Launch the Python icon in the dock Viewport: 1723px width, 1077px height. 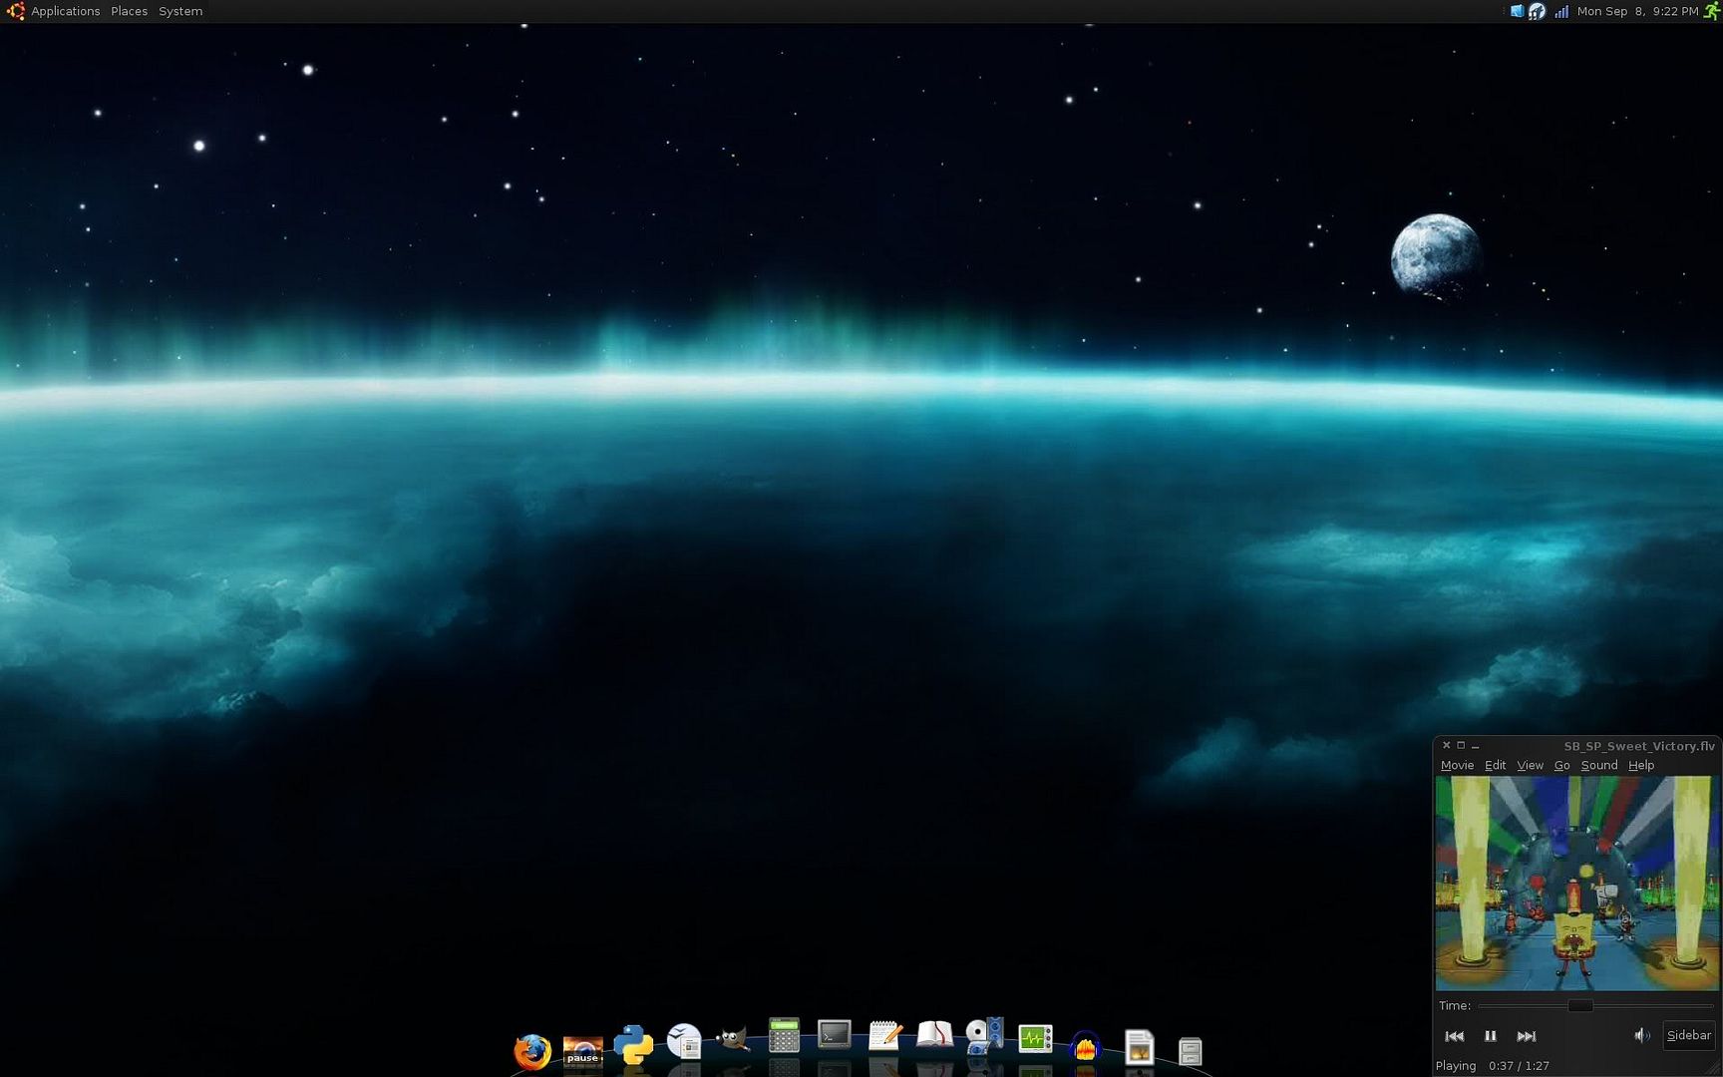[633, 1045]
